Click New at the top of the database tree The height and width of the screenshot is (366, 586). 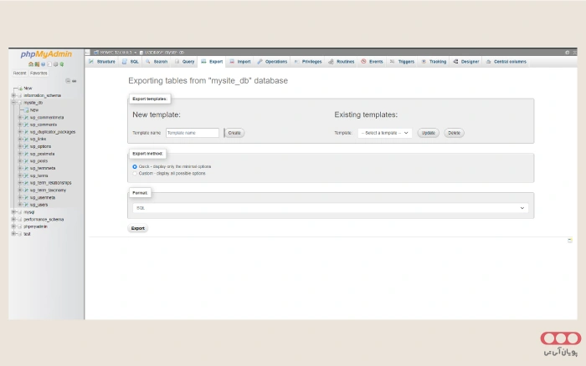click(28, 89)
